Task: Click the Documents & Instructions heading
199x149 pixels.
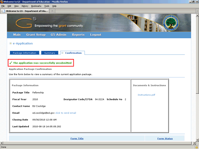Action: 150,85
